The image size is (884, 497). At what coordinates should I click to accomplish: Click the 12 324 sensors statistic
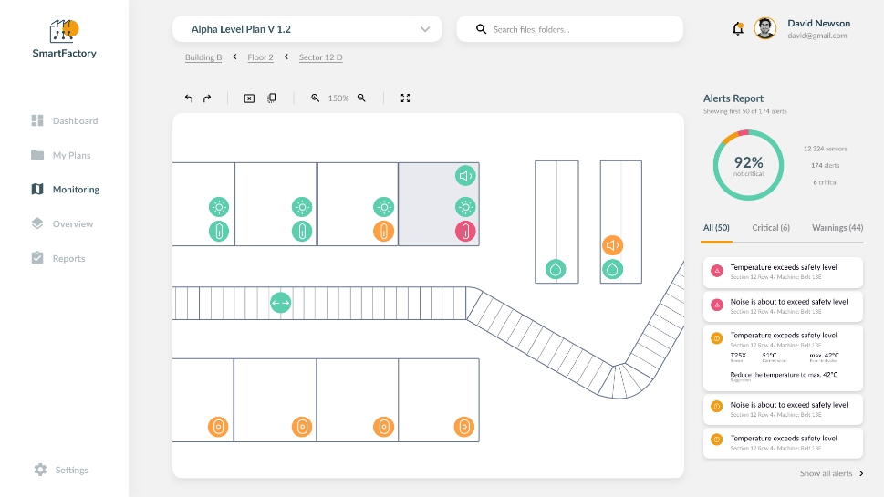pos(825,149)
